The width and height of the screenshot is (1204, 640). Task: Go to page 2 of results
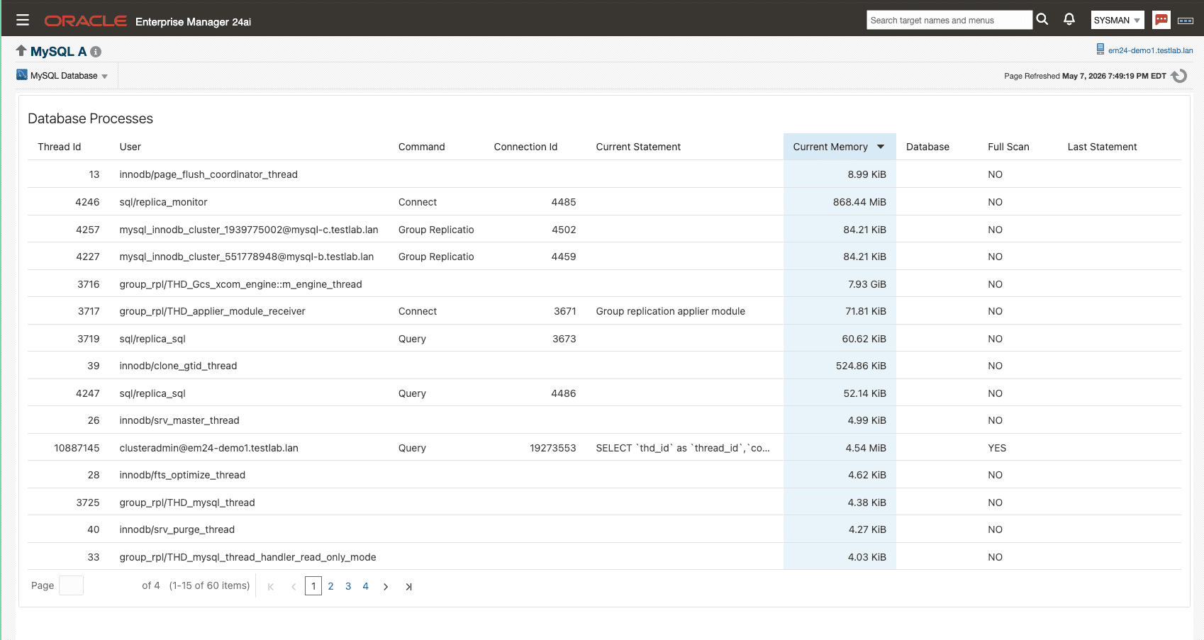pos(330,586)
